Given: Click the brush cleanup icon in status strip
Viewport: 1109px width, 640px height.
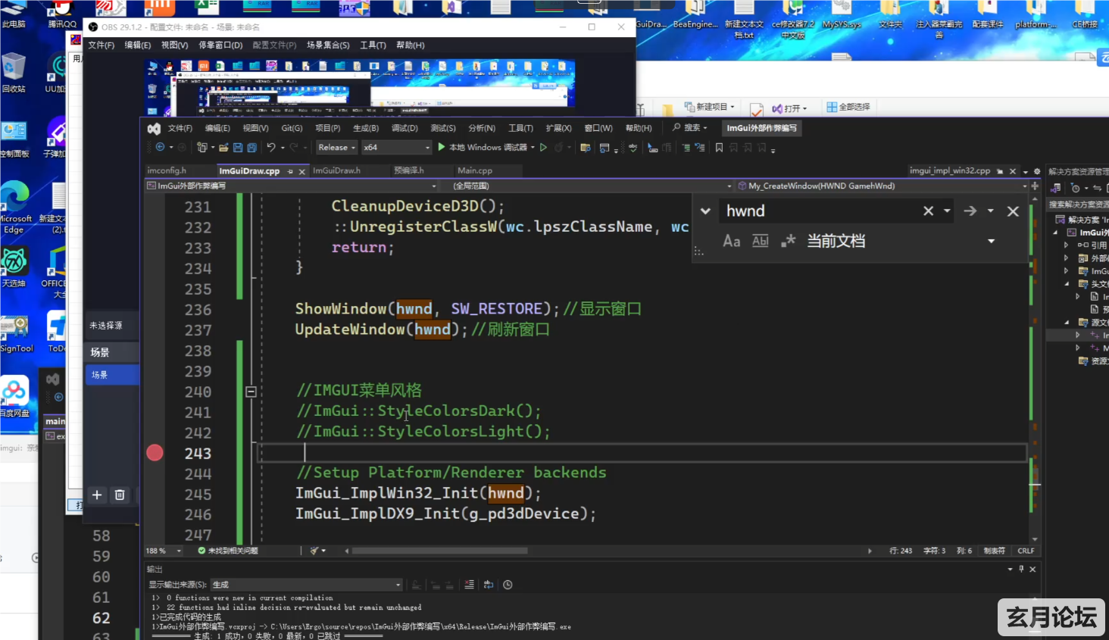Looking at the screenshot, I should (315, 551).
